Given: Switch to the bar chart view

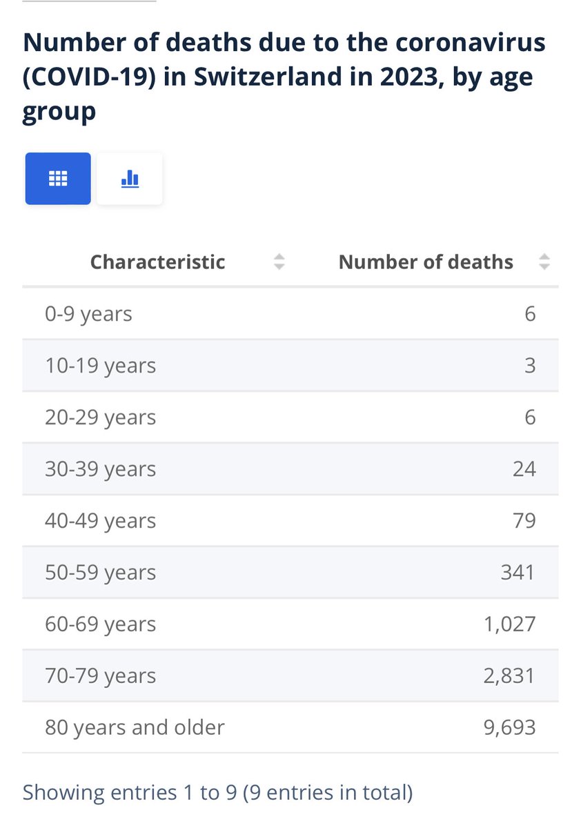Looking at the screenshot, I should point(130,179).
